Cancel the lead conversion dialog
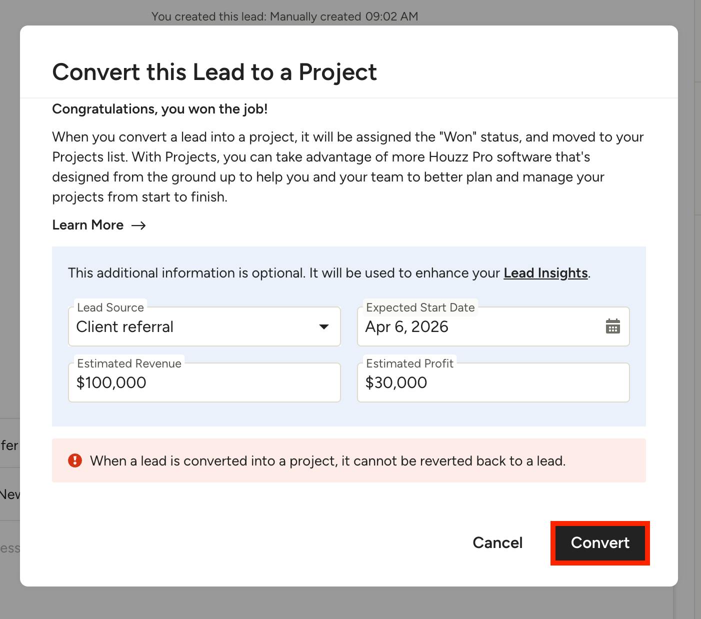 (x=497, y=543)
